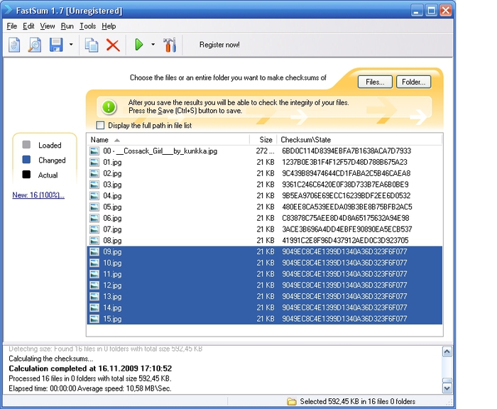Click the Save floppy disk icon
Image resolution: width=497 pixels, height=409 pixels.
point(56,45)
